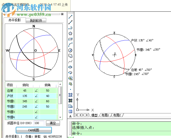Go to next layout tab arrow
Image resolution: width=171 pixels, height=138 pixels.
[83, 115]
